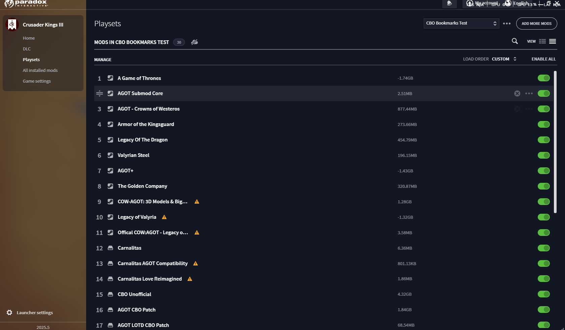Viewport: 565px width, 330px height.
Task: Open the mod search magnifier icon
Action: 515,41
